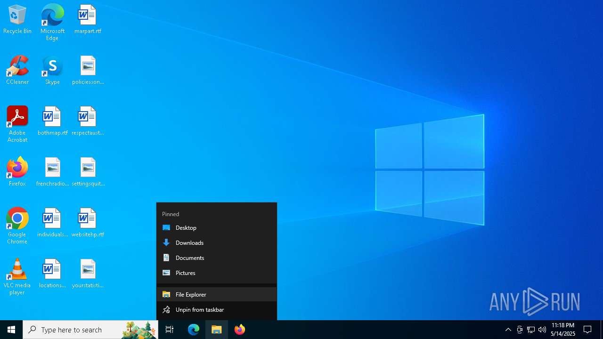603x339 pixels.
Task: Launch File Explorer from jump list
Action: [217, 294]
